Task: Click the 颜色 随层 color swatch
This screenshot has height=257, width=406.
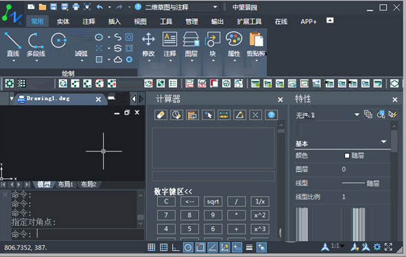Action: [347, 156]
